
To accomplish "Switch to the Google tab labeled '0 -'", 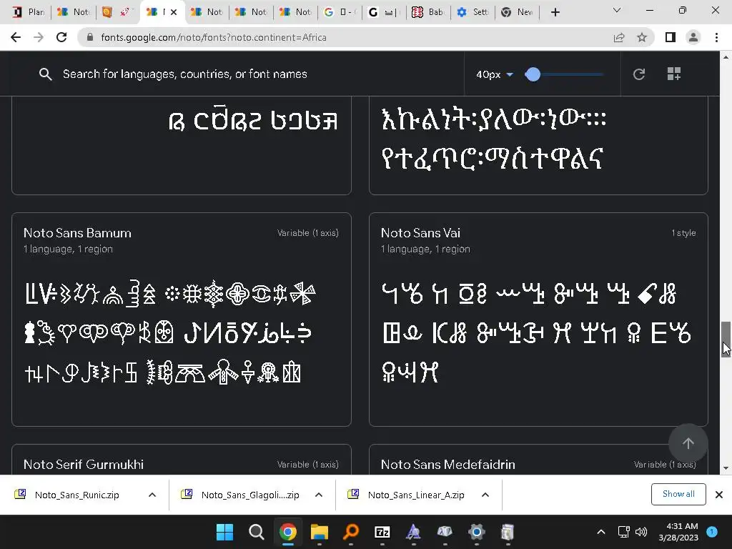I will 340,12.
